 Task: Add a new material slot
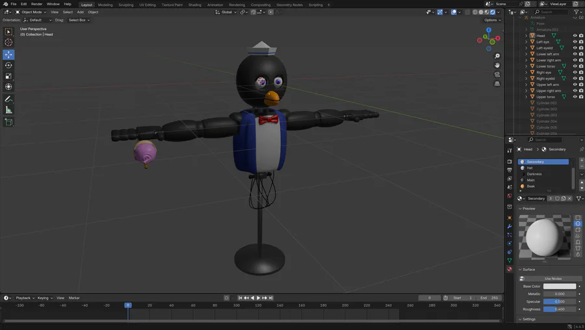582,160
